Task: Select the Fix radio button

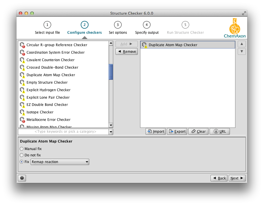Action: point(22,162)
